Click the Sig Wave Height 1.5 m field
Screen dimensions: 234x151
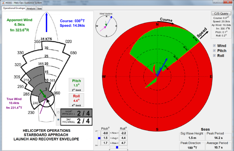coord(192,138)
